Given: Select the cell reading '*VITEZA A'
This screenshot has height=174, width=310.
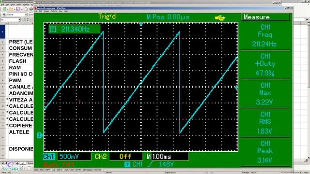Looking at the screenshot, I should (x=19, y=100).
